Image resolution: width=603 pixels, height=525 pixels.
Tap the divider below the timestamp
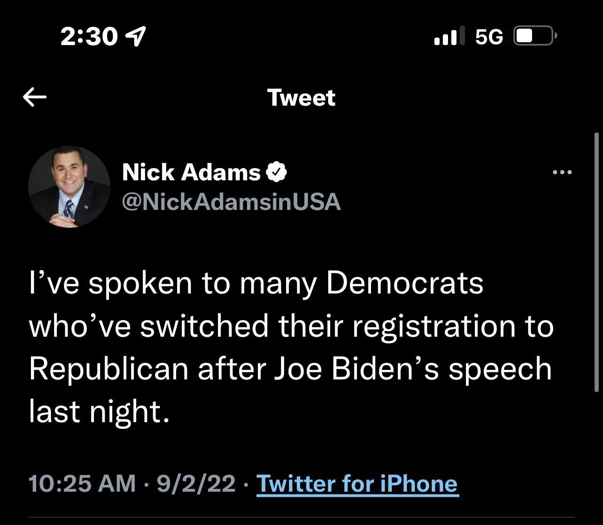coord(301,517)
